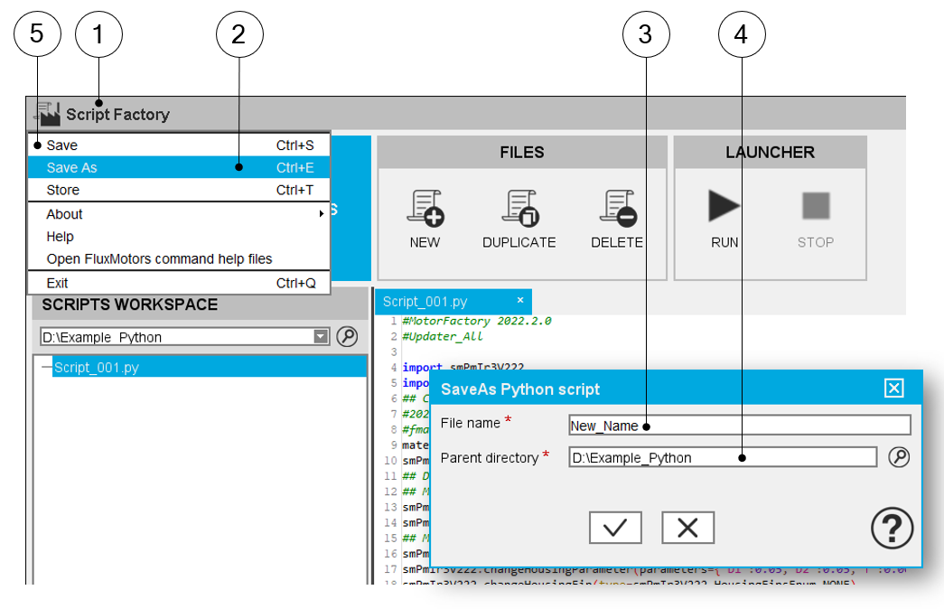Select Script_001.py in the workspace tree

coord(97,368)
